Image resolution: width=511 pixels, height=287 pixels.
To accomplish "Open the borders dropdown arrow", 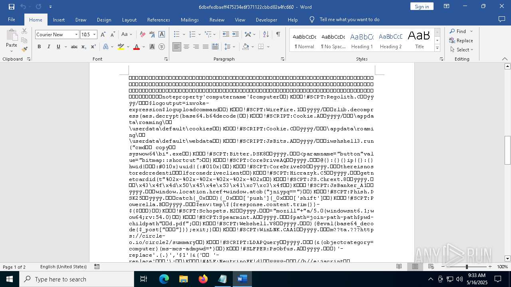I will 268,47.
